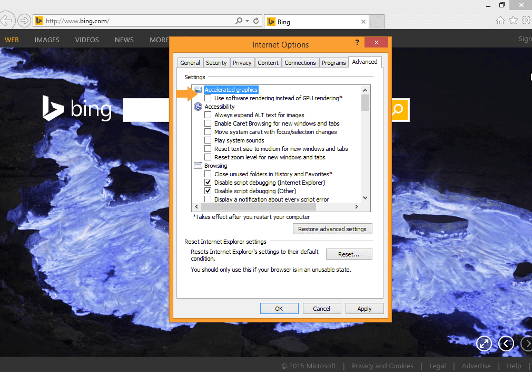Open MORE in Bing navigation
Viewport: 532px width, 372px height.
click(x=159, y=40)
